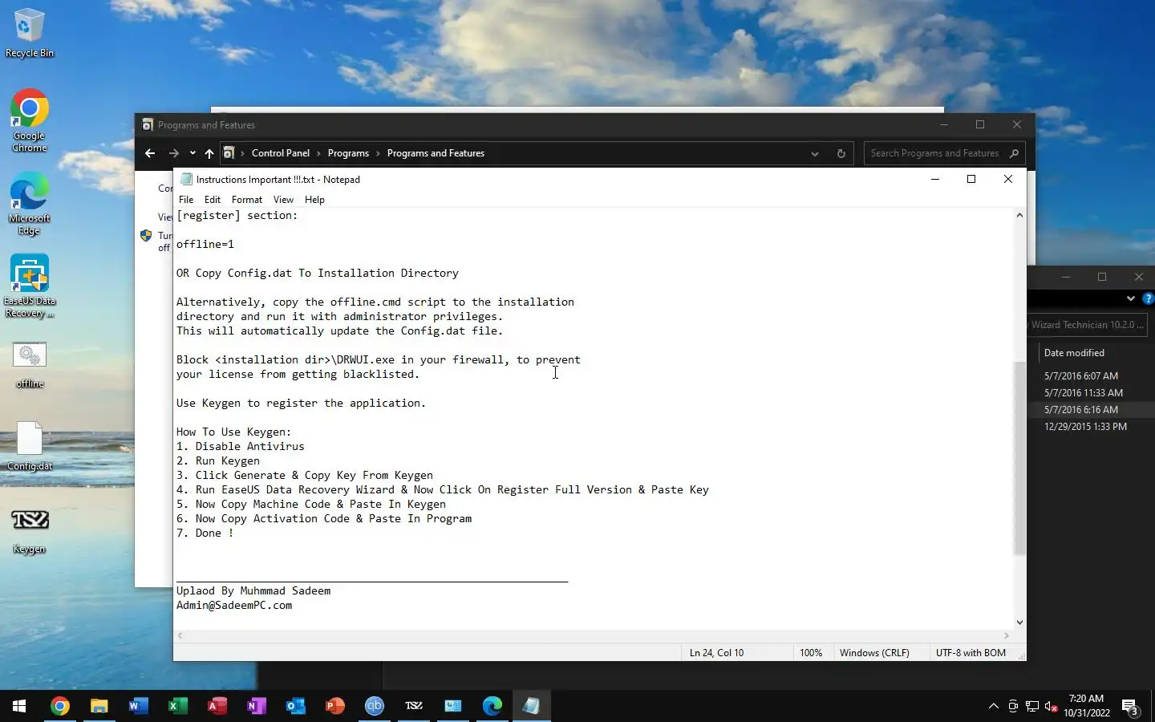Open the Recycle Bin desktop icon
The image size is (1155, 722).
tap(29, 33)
